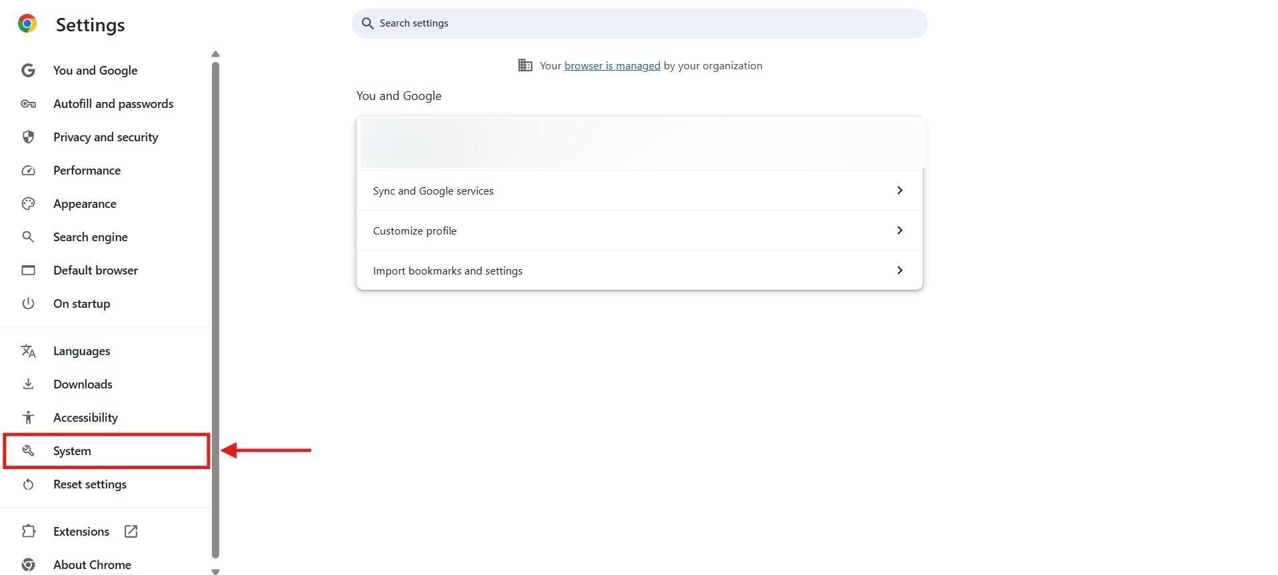Select the Downloads section

click(82, 384)
